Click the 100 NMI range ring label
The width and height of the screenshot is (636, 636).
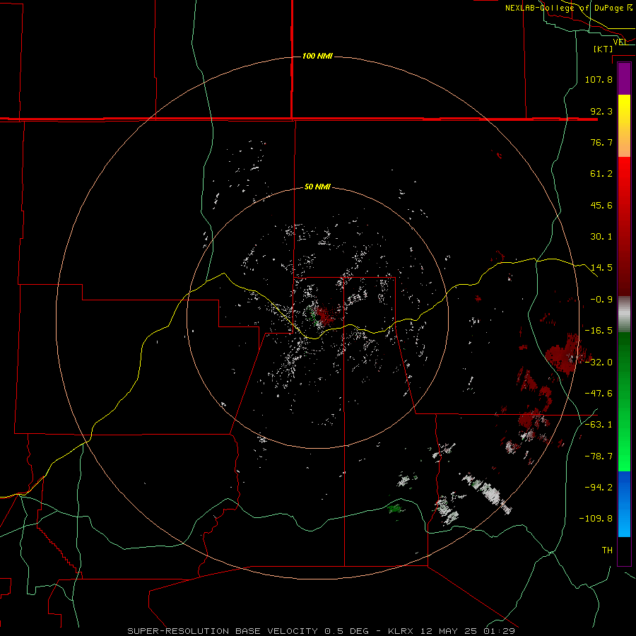317,56
